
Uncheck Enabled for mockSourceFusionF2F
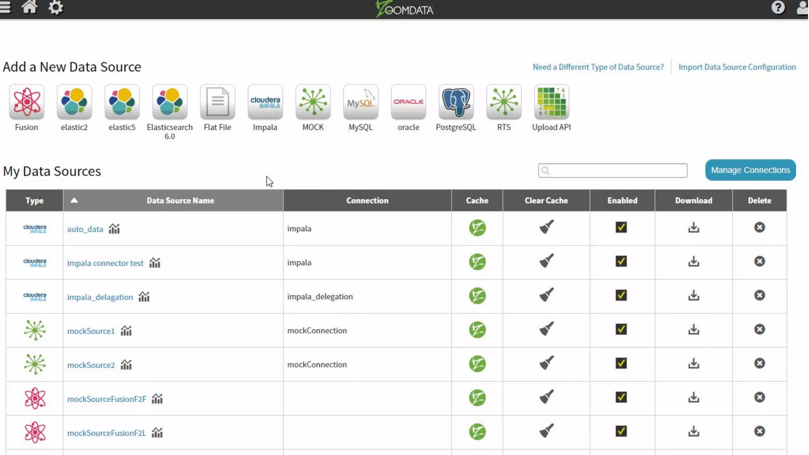coord(621,397)
